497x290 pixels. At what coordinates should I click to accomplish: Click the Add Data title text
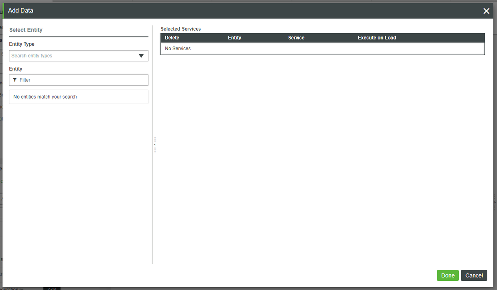(20, 11)
